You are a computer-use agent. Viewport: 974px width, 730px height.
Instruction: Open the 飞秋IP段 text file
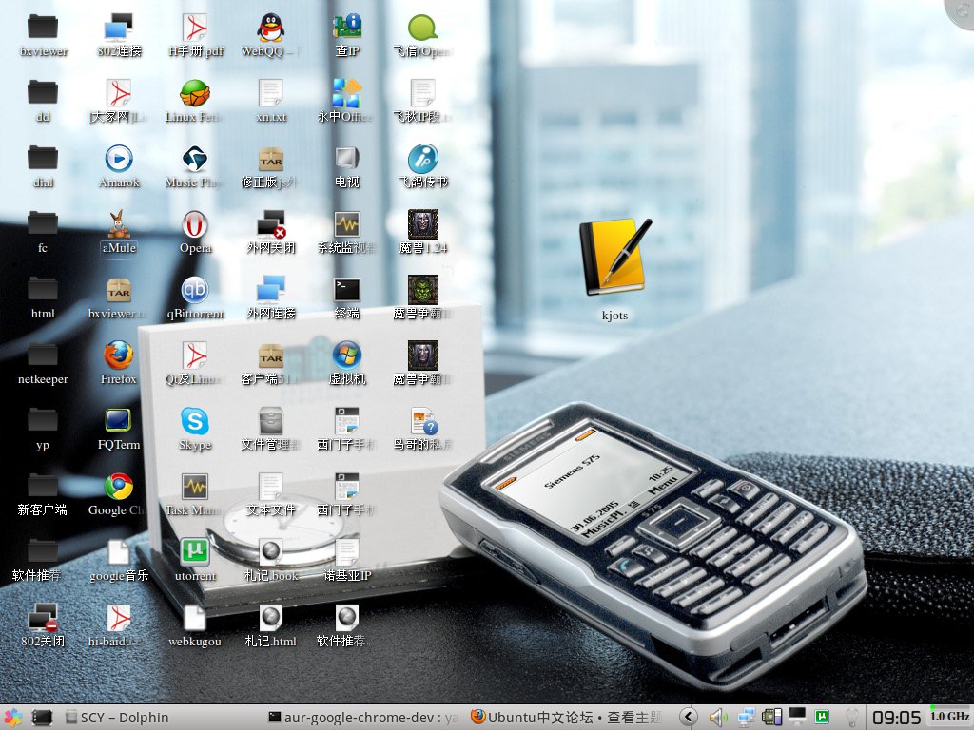pyautogui.click(x=423, y=94)
